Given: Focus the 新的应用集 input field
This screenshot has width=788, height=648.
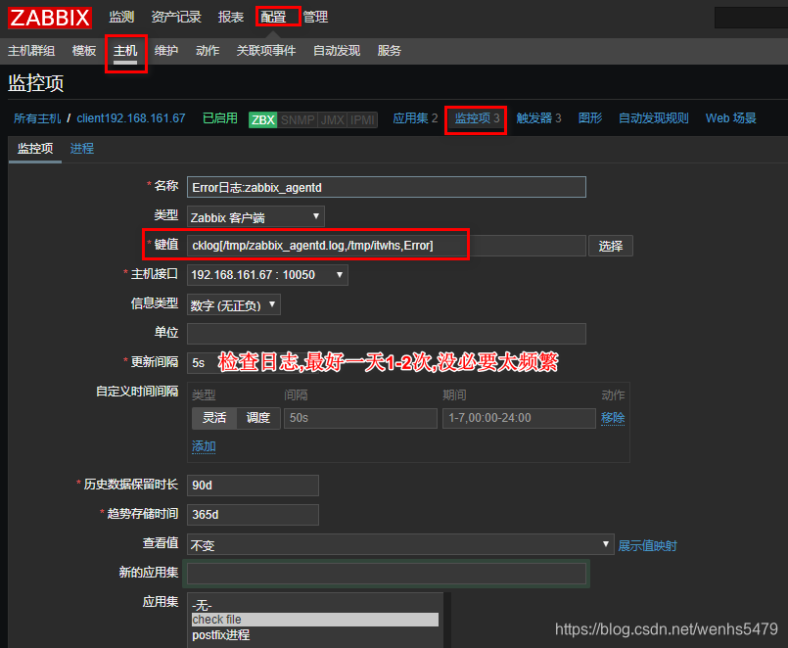Looking at the screenshot, I should click(386, 574).
